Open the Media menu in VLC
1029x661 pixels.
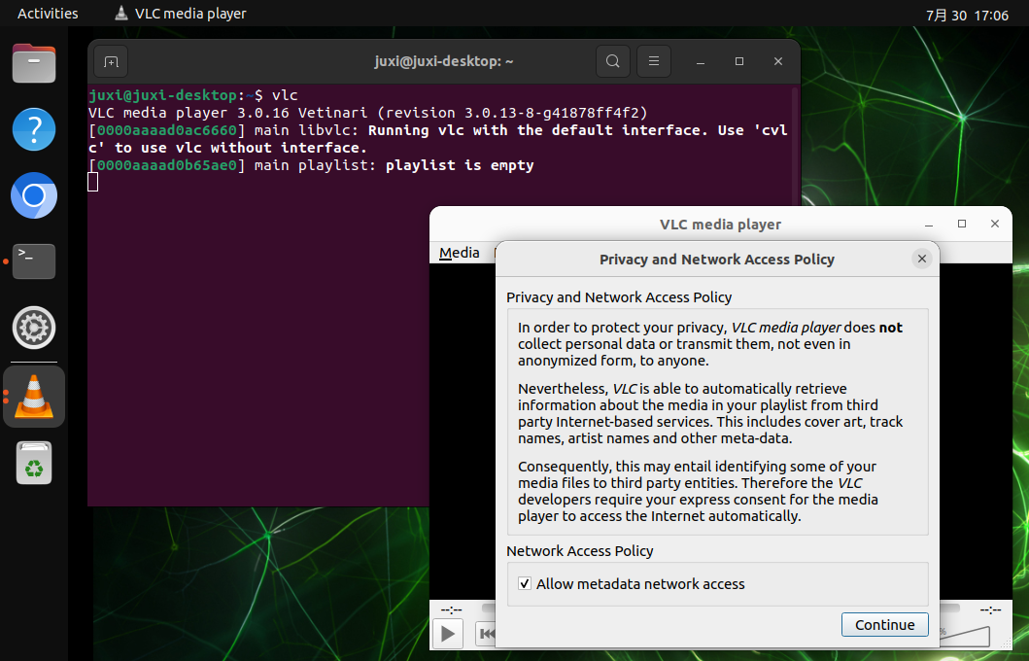(x=460, y=253)
